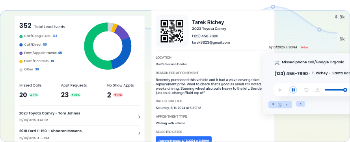Click Form/Appointments legend purple dot
Image resolution: width=350 pixels, height=142 pixels.
(21, 53)
